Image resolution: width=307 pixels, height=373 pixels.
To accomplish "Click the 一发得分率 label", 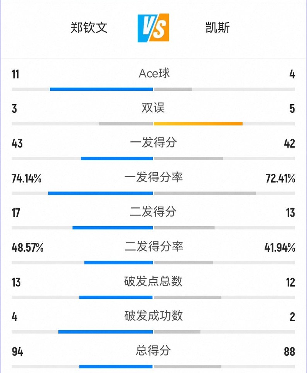I will pyautogui.click(x=153, y=177).
